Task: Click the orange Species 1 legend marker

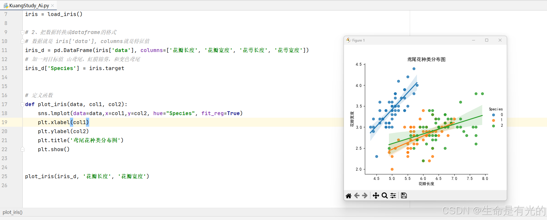Action: pyautogui.click(x=493, y=120)
